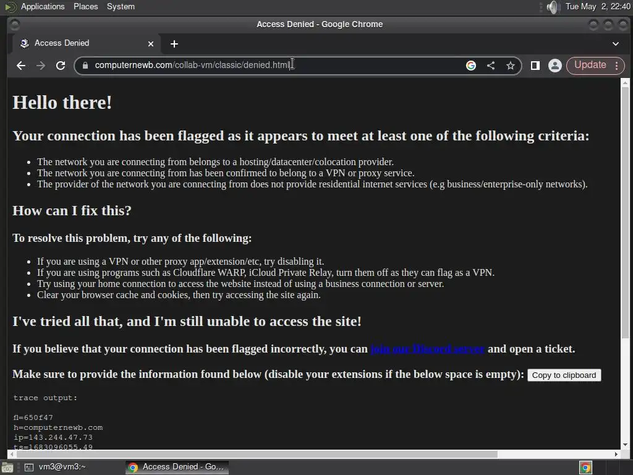This screenshot has width=633, height=475.
Task: Click the trace output: label
Action: click(x=45, y=398)
